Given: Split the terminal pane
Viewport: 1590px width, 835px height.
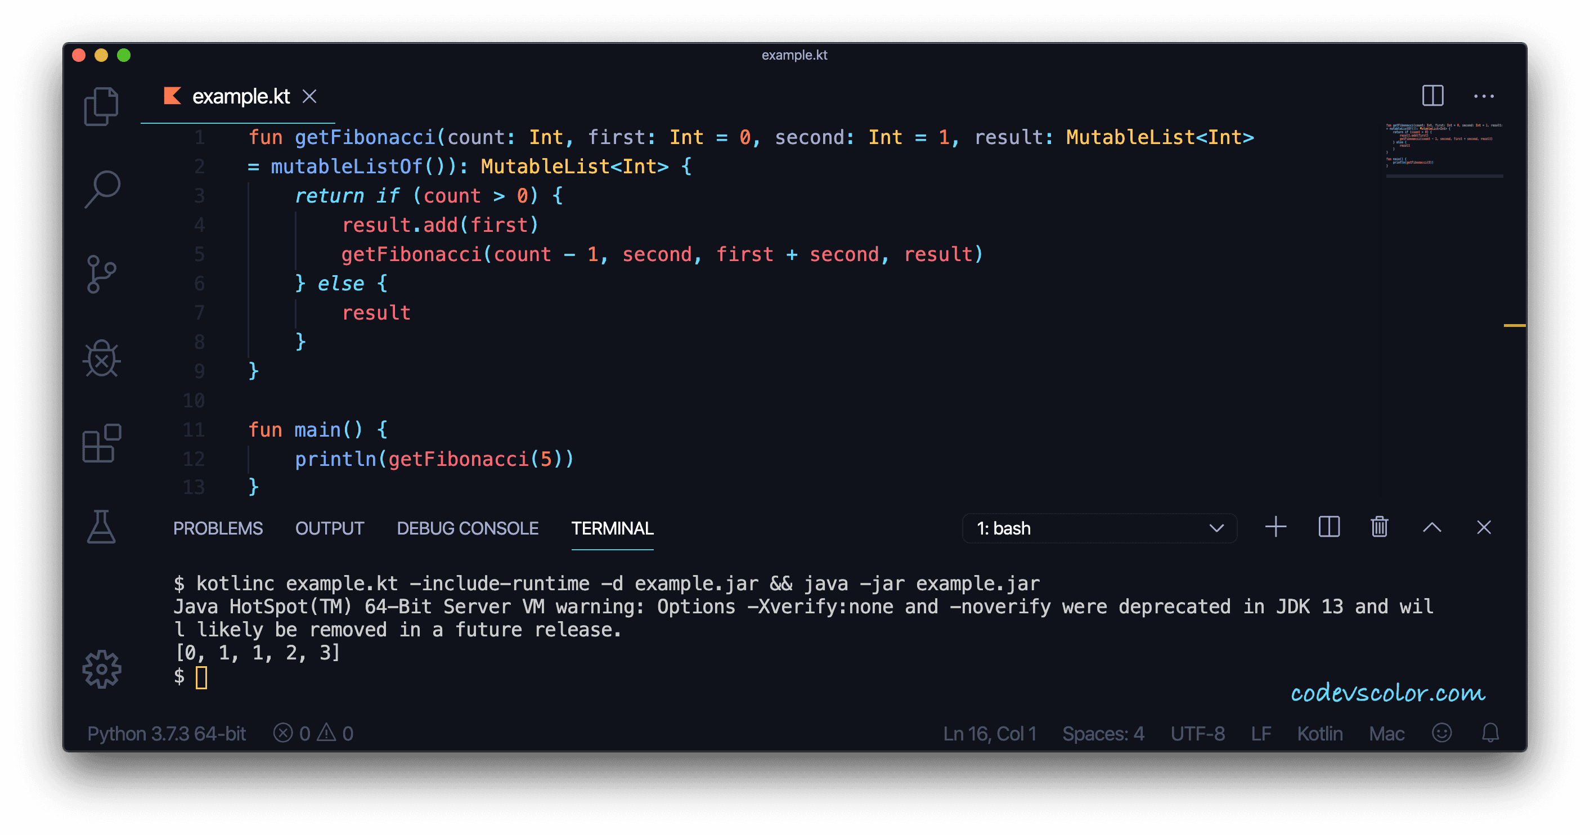Looking at the screenshot, I should (1328, 528).
